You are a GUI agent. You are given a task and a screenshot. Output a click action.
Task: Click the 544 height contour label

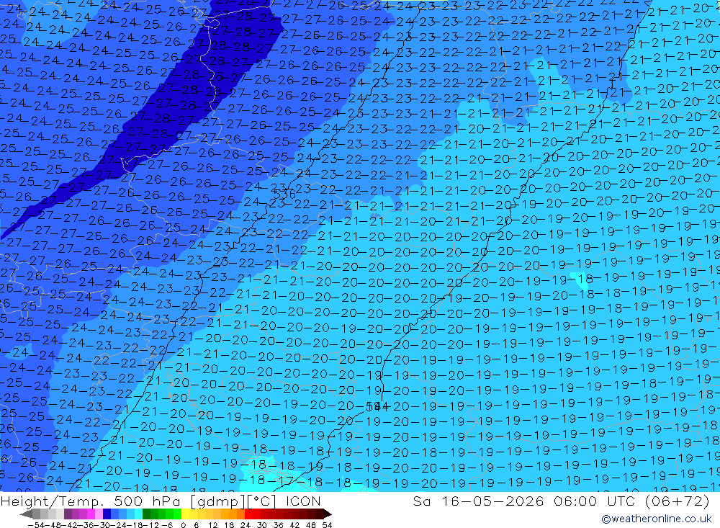(x=377, y=407)
